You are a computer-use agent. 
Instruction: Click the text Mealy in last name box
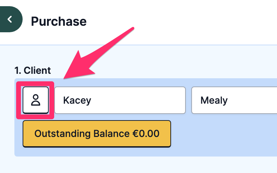pos(214,100)
